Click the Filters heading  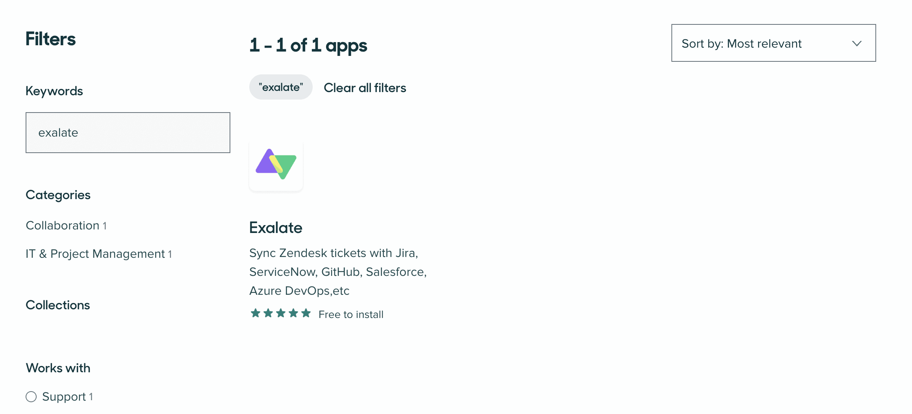pyautogui.click(x=50, y=39)
